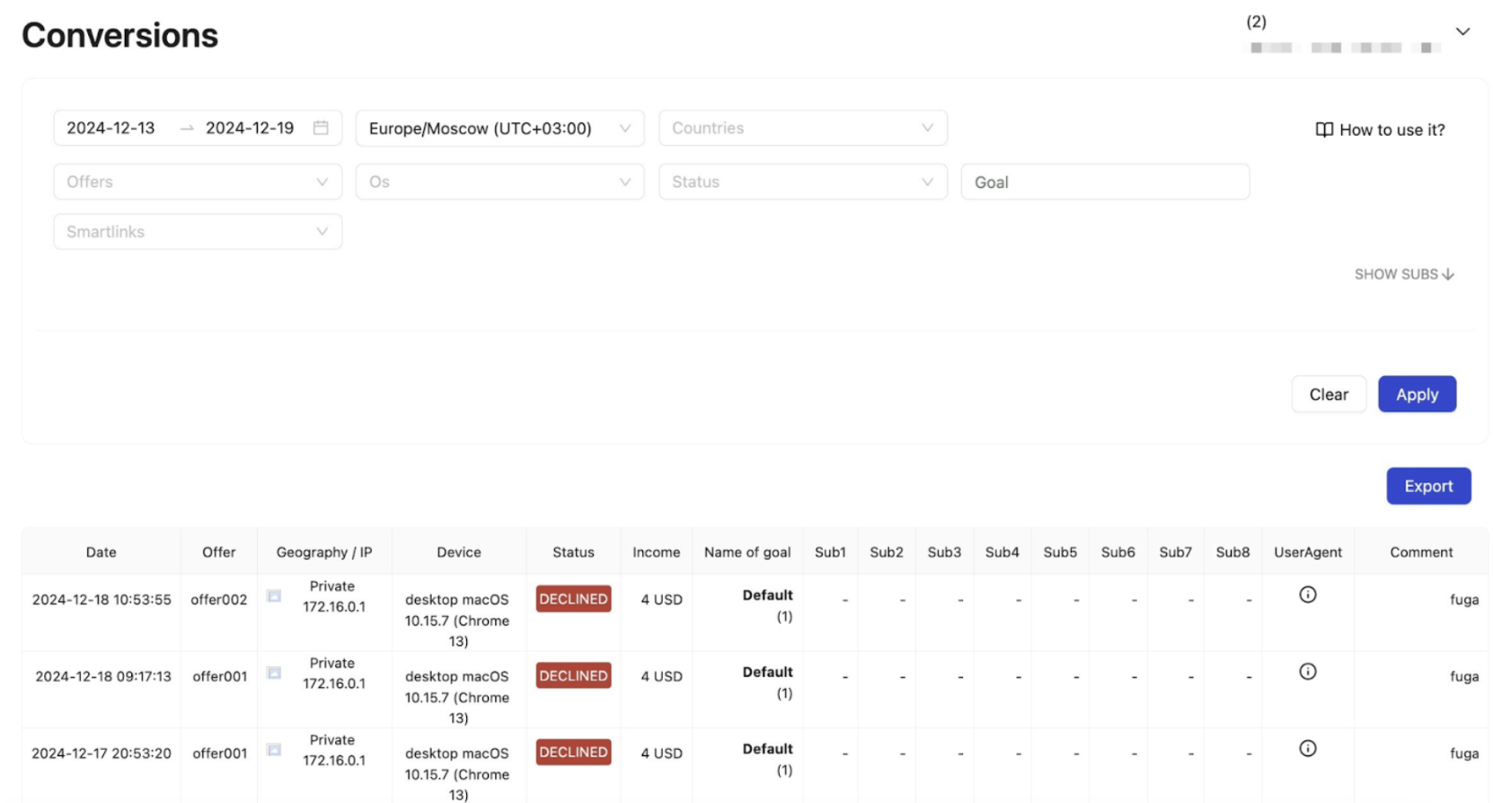Expand the Os filter dropdown
This screenshot has width=1493, height=803.
tap(499, 181)
